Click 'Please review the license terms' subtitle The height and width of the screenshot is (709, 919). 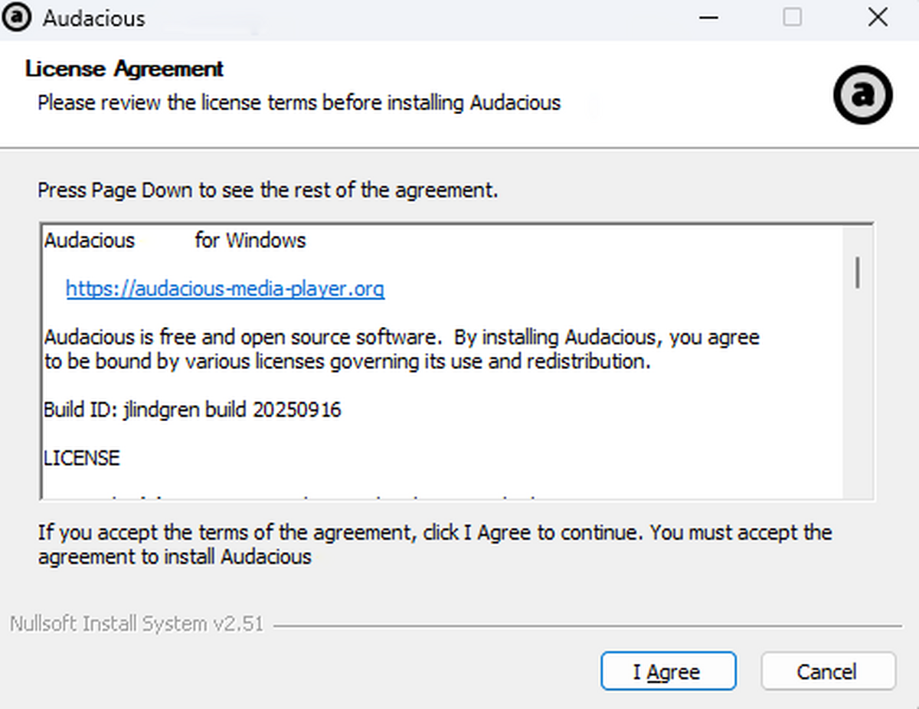tap(299, 102)
